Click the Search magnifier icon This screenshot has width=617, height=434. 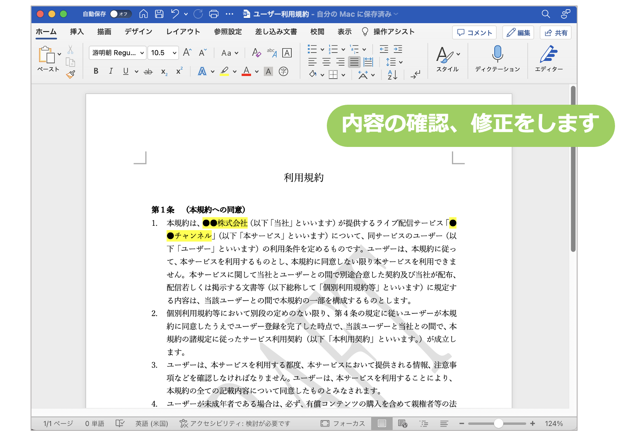546,14
